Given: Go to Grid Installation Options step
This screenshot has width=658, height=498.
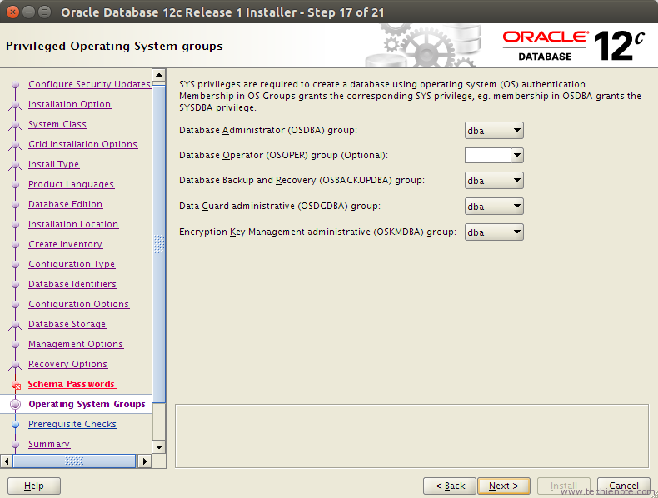Looking at the screenshot, I should click(83, 144).
